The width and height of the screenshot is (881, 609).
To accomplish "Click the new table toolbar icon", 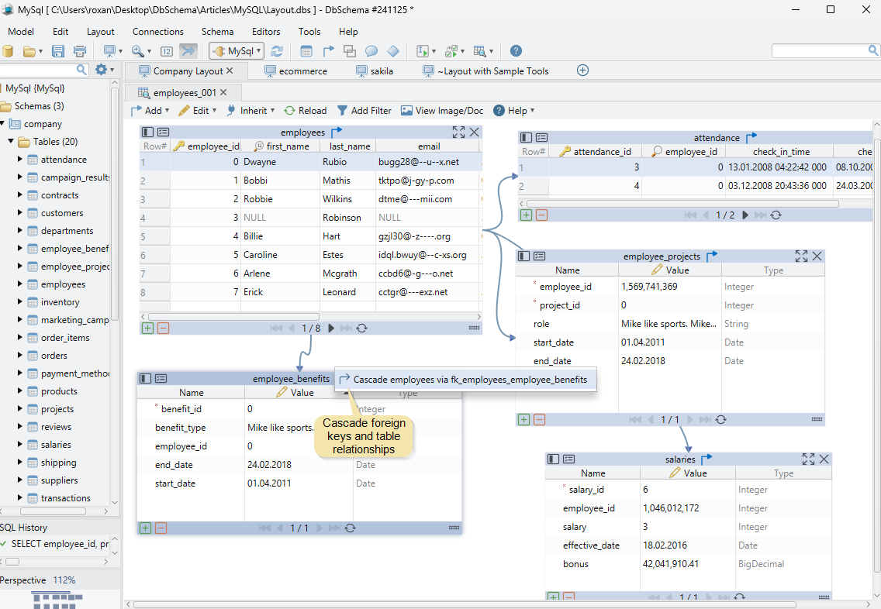I will (306, 51).
